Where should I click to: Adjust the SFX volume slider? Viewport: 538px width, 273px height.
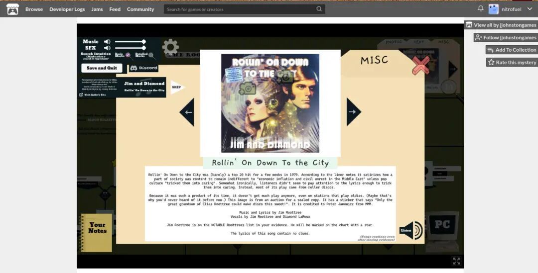(130, 48)
